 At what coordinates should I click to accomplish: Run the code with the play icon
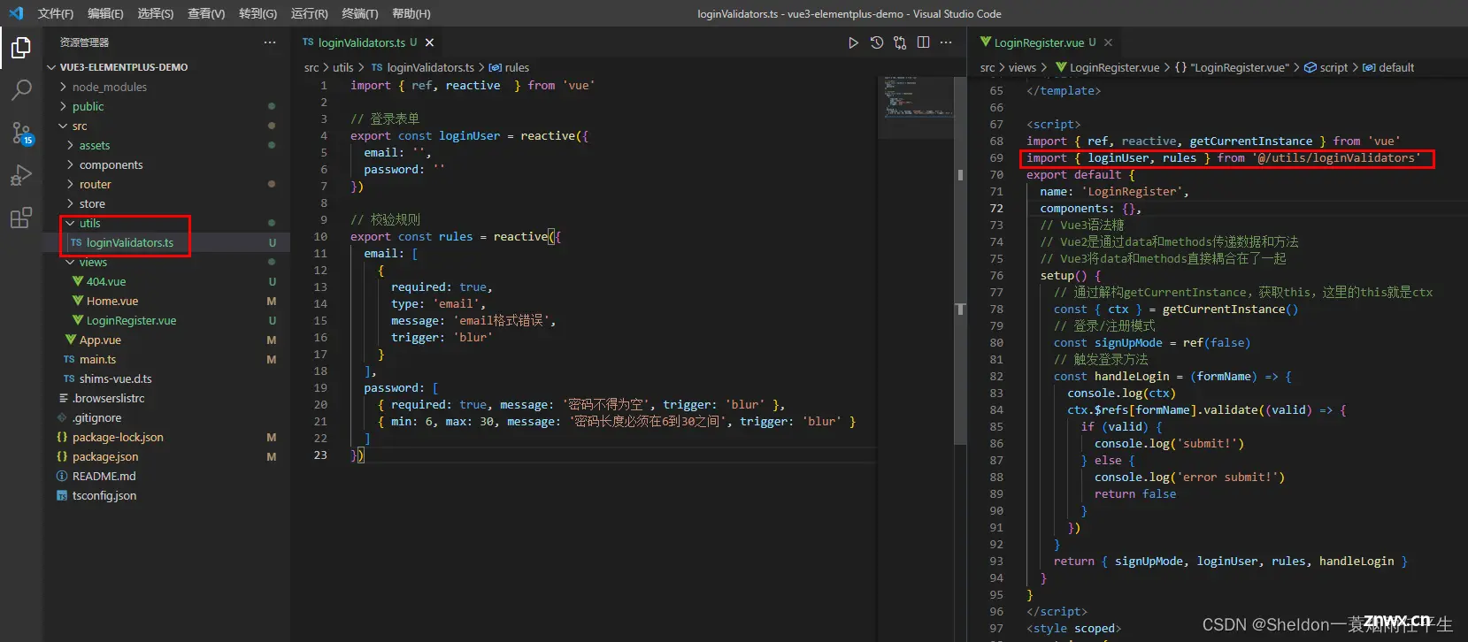point(853,42)
